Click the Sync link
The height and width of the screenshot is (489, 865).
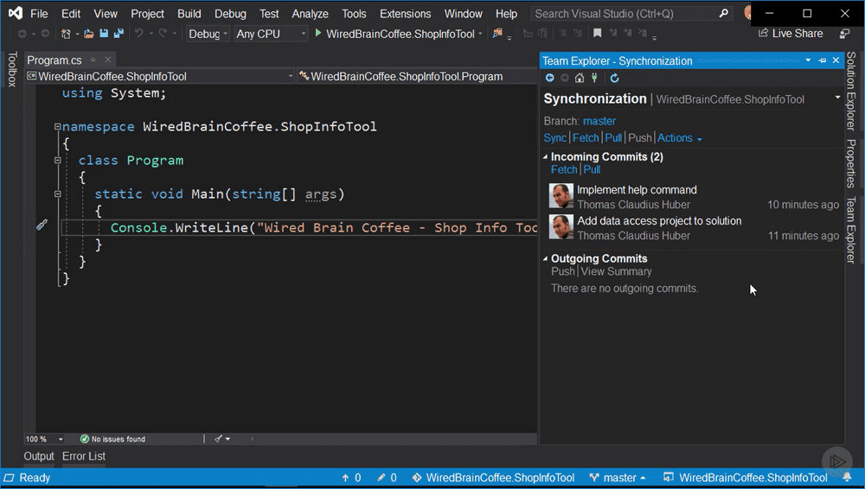[555, 138]
